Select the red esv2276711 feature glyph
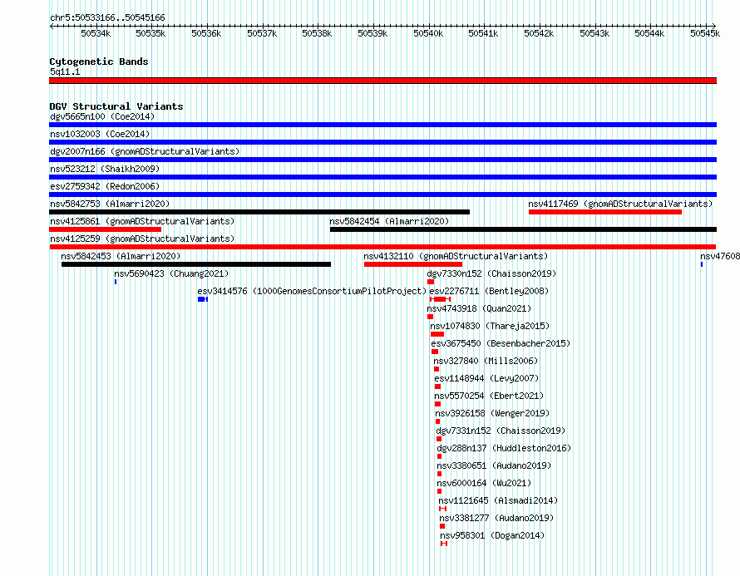Viewport: 740px width, 576px height. click(441, 299)
